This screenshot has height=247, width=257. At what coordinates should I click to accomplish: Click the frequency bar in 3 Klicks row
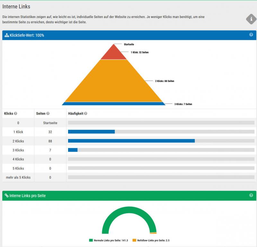[73, 150]
